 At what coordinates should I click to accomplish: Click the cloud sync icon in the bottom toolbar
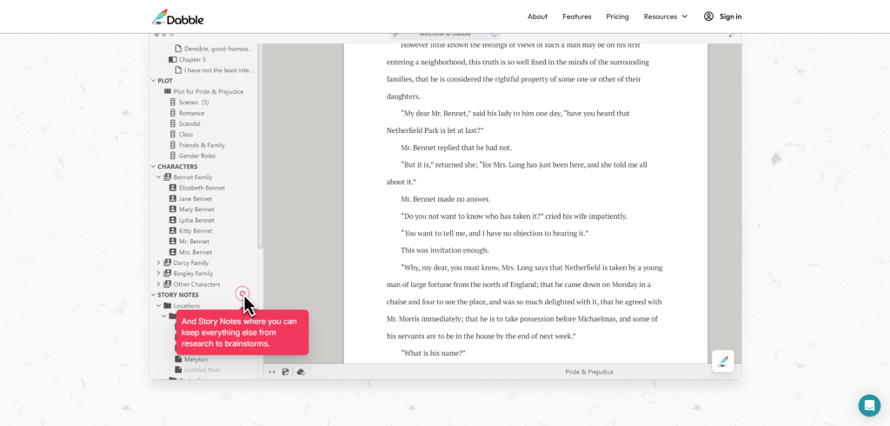[300, 372]
